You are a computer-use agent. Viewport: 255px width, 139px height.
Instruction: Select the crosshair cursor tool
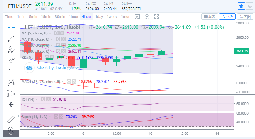pos(11,27)
